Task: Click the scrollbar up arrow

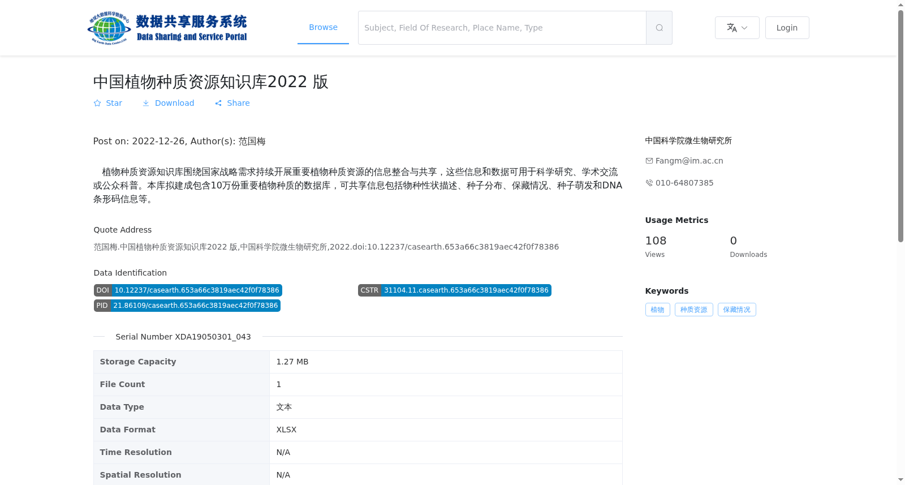Action: 900,5
